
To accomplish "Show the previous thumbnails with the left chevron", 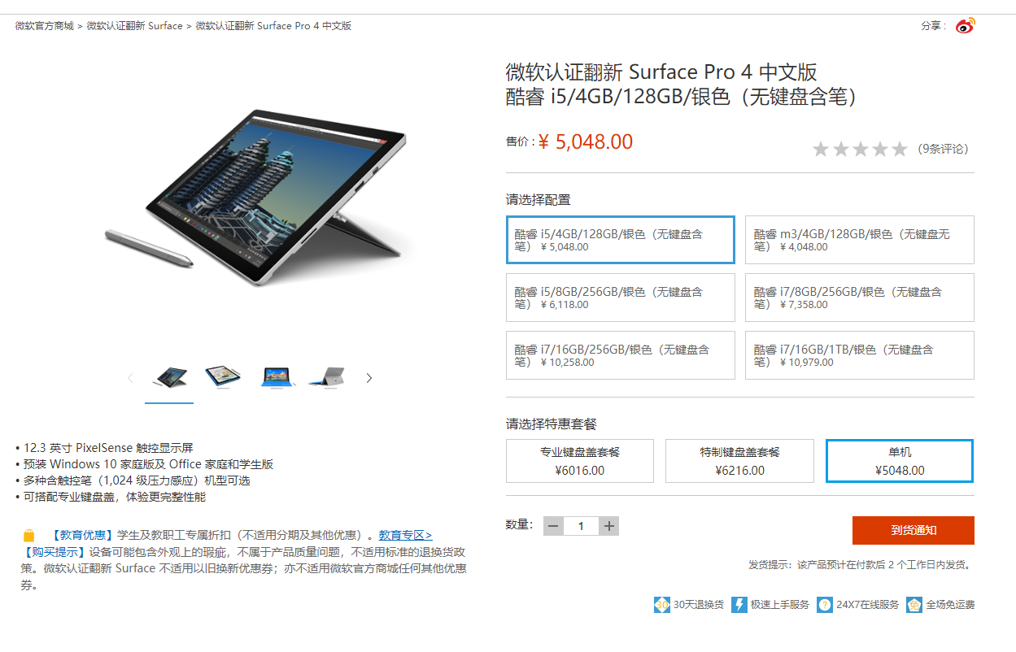I will 130,378.
